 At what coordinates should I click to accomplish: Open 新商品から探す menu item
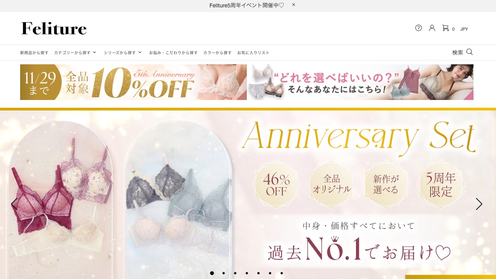click(x=34, y=53)
